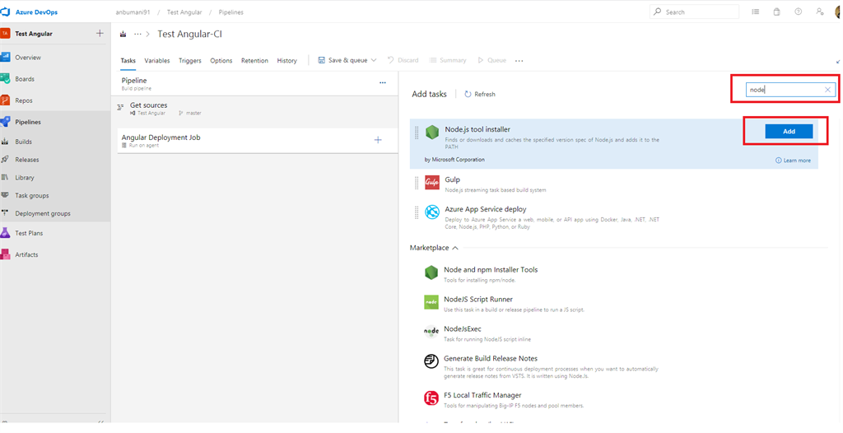Open the Task groups icon
This screenshot has width=843, height=433.
click(x=5, y=195)
